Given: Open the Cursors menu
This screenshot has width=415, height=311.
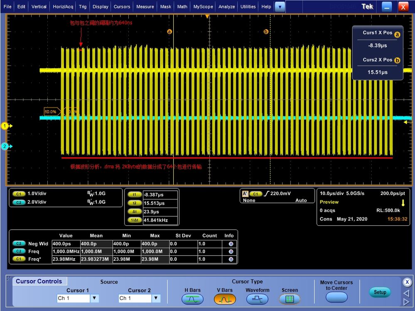Looking at the screenshot, I should 122,7.
